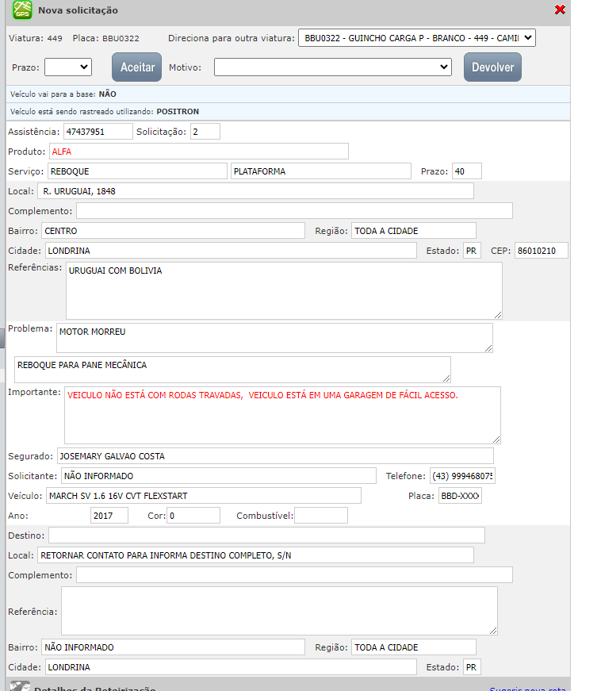Click resize handle of Problema text area

point(488,347)
